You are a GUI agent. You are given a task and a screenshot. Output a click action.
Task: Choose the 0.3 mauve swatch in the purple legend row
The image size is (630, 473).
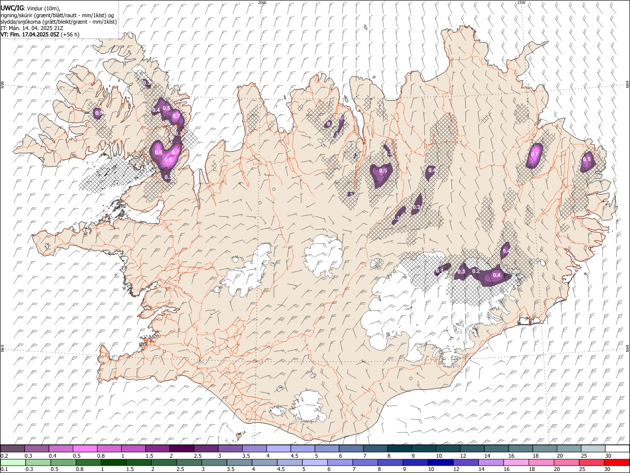[36, 448]
